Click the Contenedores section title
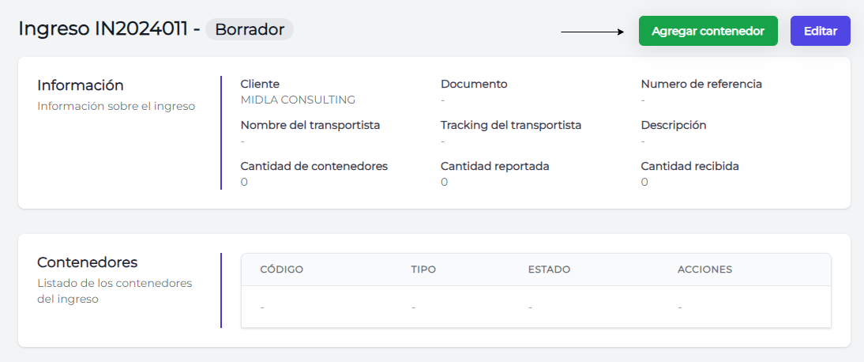This screenshot has height=362, width=864. pyautogui.click(x=87, y=262)
